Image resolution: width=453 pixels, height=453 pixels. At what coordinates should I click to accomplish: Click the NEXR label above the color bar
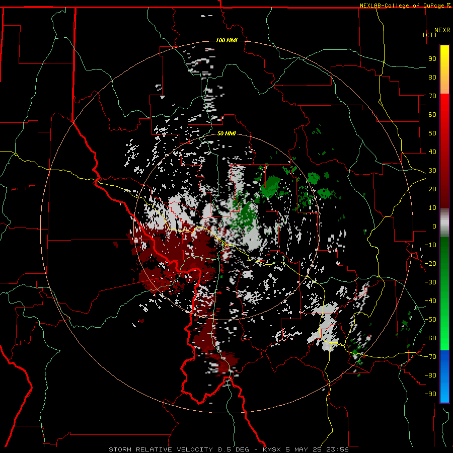[x=442, y=30]
